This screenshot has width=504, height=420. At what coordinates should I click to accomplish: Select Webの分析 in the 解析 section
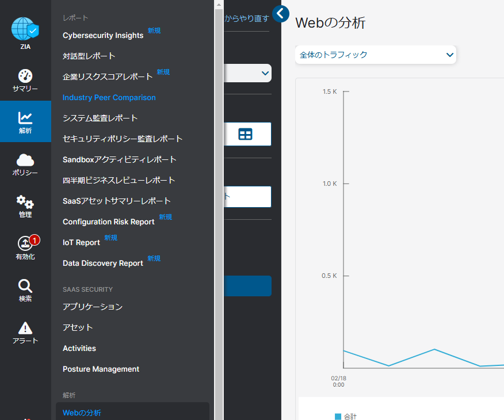(x=132, y=413)
